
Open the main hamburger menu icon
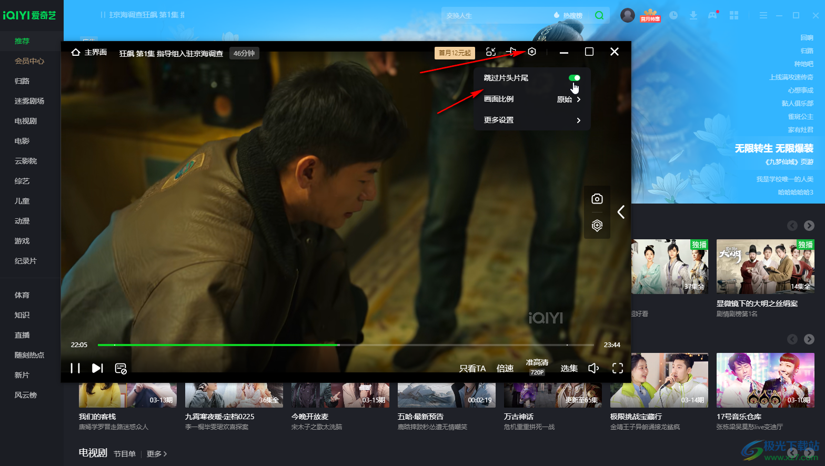click(x=763, y=15)
